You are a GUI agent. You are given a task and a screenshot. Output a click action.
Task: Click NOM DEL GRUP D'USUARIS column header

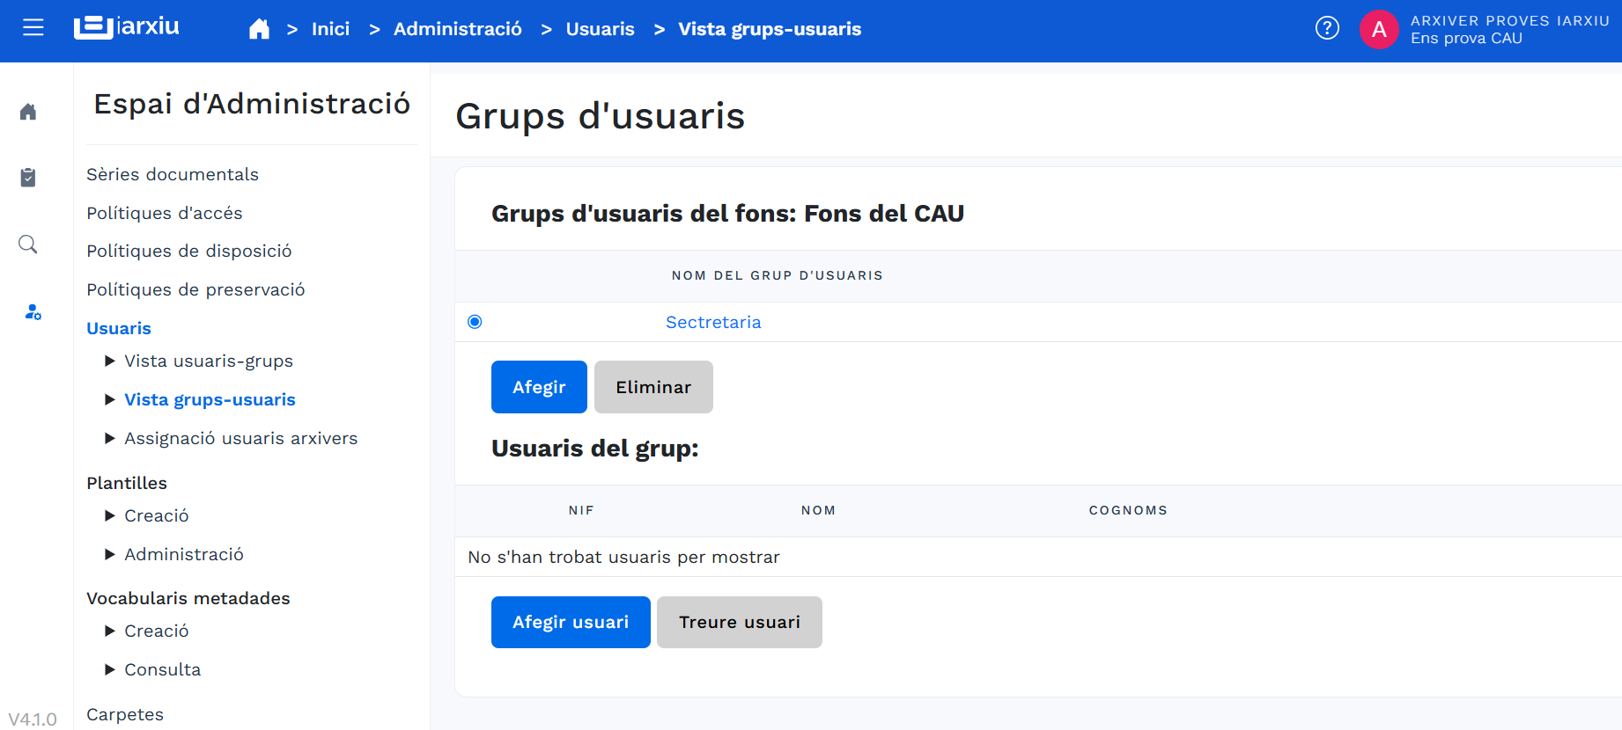pyautogui.click(x=778, y=275)
